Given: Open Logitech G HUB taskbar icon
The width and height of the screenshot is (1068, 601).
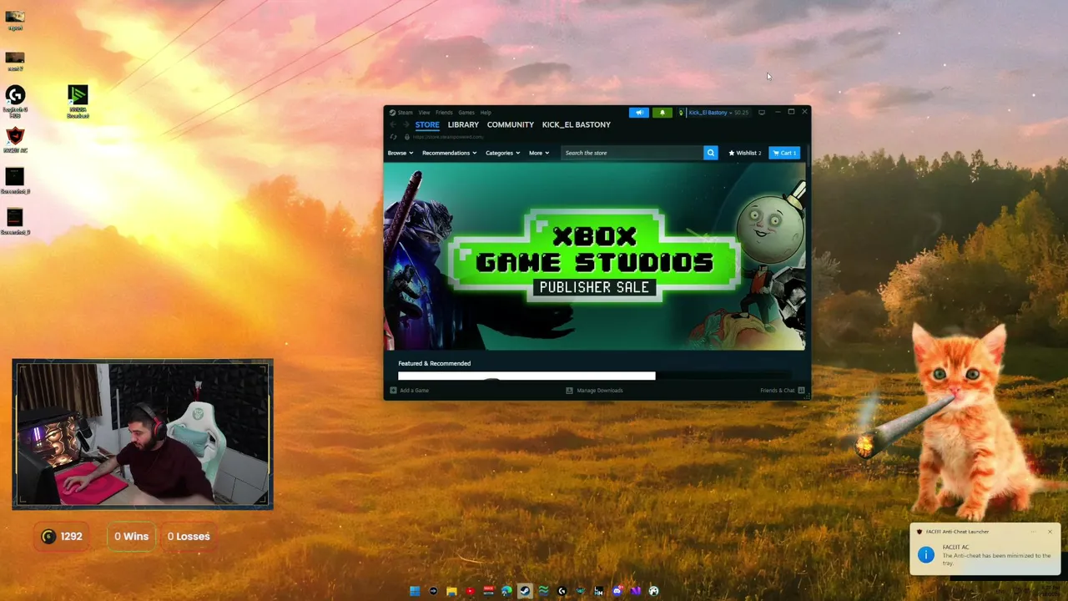Looking at the screenshot, I should click(x=562, y=591).
